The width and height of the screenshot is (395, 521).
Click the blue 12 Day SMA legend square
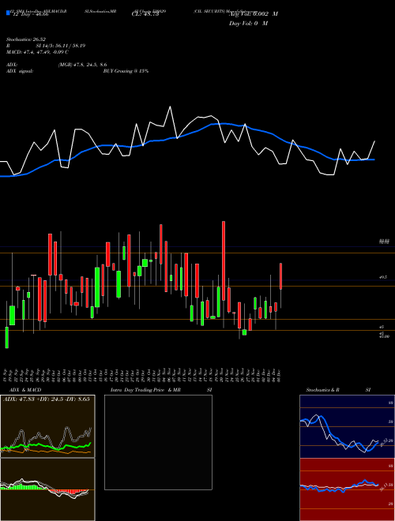point(8,13)
